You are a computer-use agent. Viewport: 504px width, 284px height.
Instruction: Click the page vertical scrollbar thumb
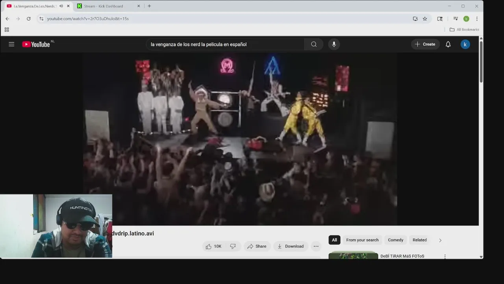point(481,61)
